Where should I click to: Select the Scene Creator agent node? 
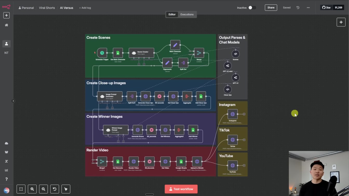(x=141, y=53)
